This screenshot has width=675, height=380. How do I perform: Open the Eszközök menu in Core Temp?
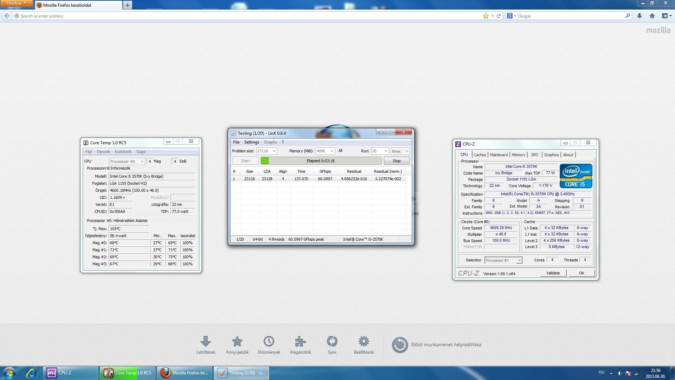tap(123, 152)
